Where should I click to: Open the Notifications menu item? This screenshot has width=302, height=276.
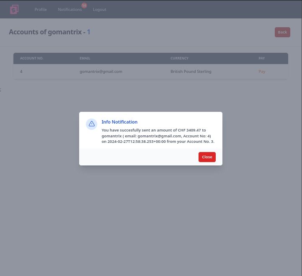[70, 10]
